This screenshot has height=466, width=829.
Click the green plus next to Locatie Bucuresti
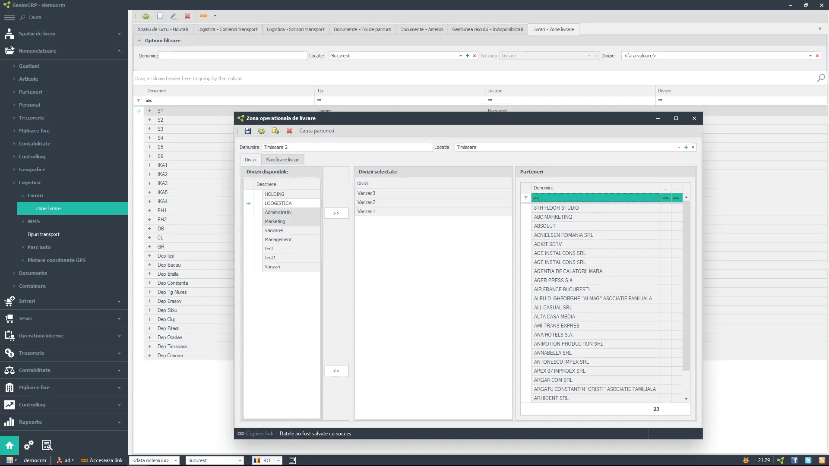pyautogui.click(x=468, y=56)
